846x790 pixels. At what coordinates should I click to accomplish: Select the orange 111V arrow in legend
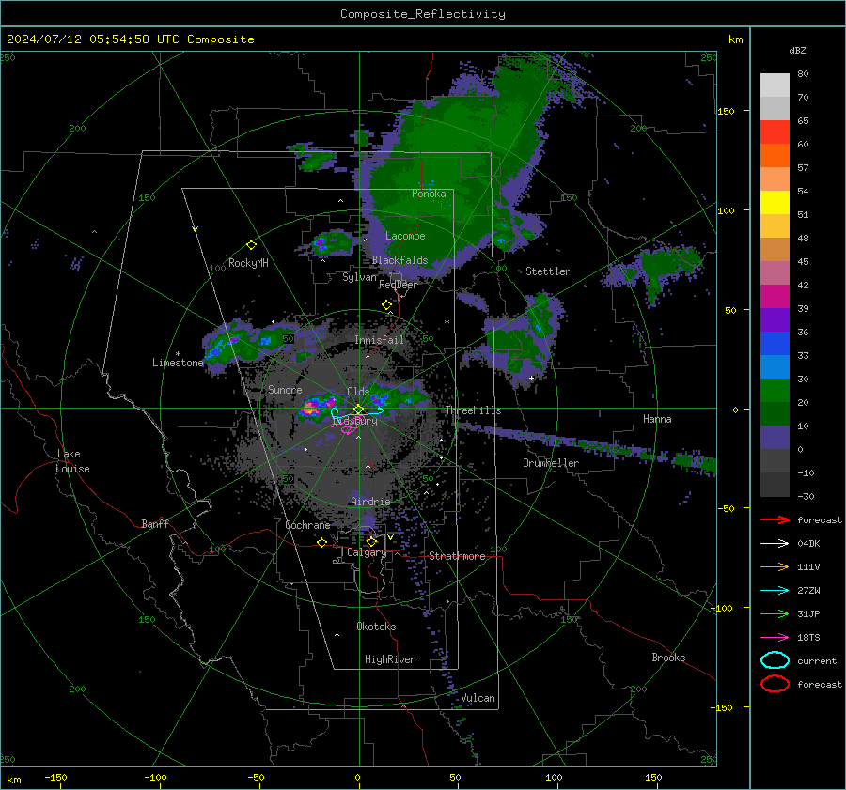coord(775,566)
